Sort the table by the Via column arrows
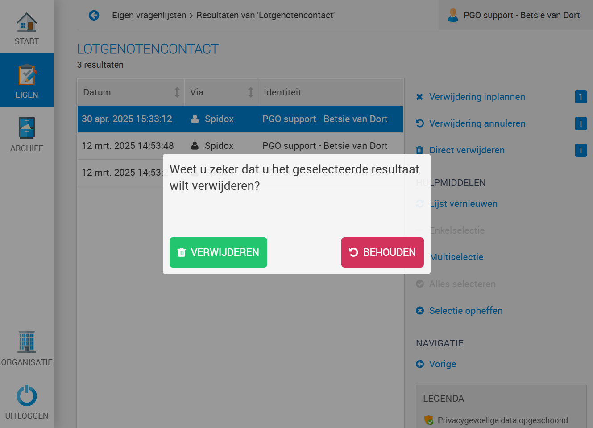The image size is (593, 428). pos(251,92)
